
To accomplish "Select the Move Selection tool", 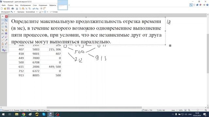I will tap(6, 23).
